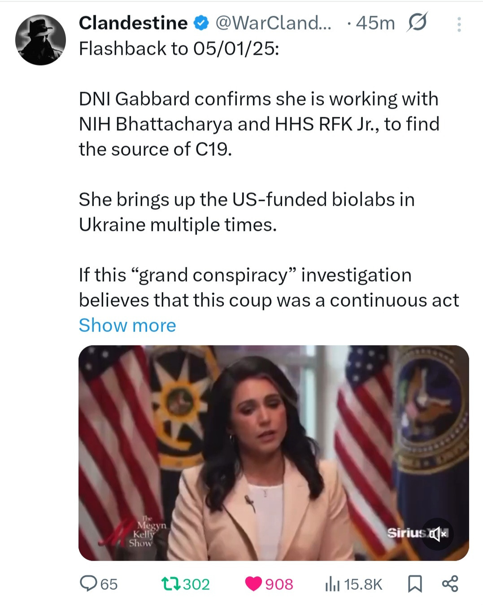Click the share icon
Screen dimensions: 483x605
click(x=450, y=583)
